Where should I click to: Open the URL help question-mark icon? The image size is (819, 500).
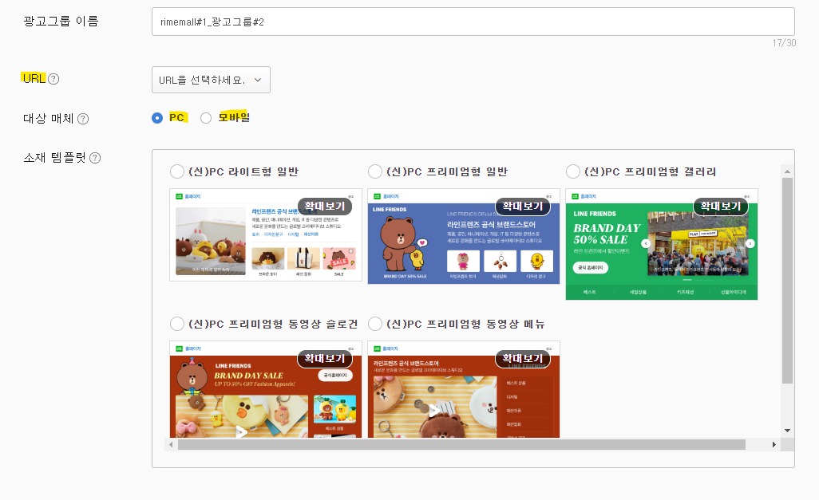(x=53, y=79)
